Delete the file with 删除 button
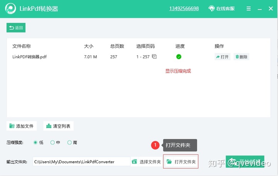Viewport: 278px width, 176px height. (x=241, y=56)
